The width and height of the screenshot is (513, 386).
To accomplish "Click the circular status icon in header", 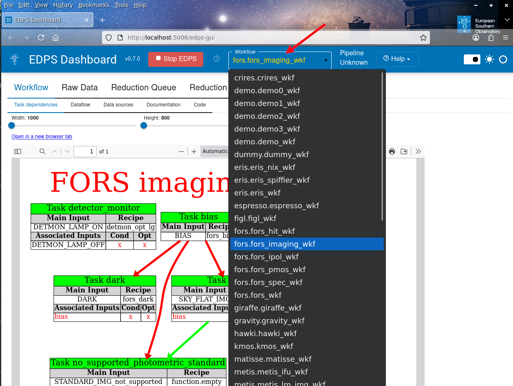I will 503,59.
